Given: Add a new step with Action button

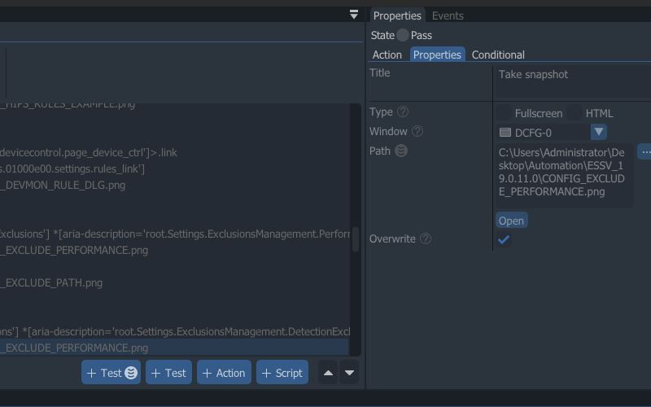Looking at the screenshot, I should [224, 373].
